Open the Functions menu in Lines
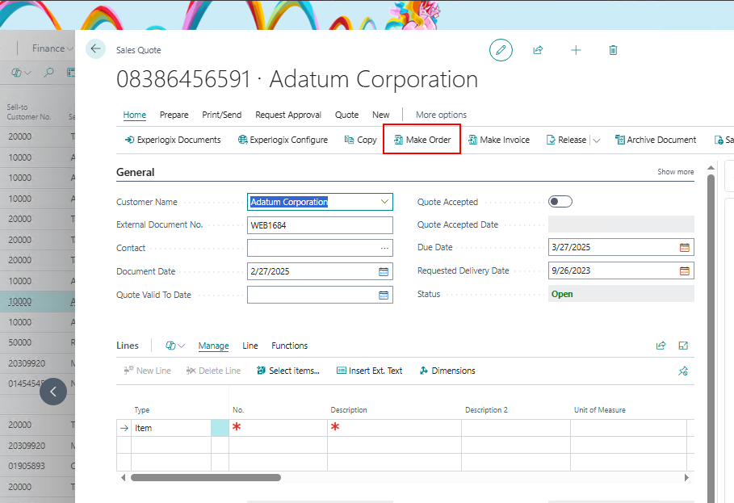Viewport: 734px width, 503px height. pos(289,346)
